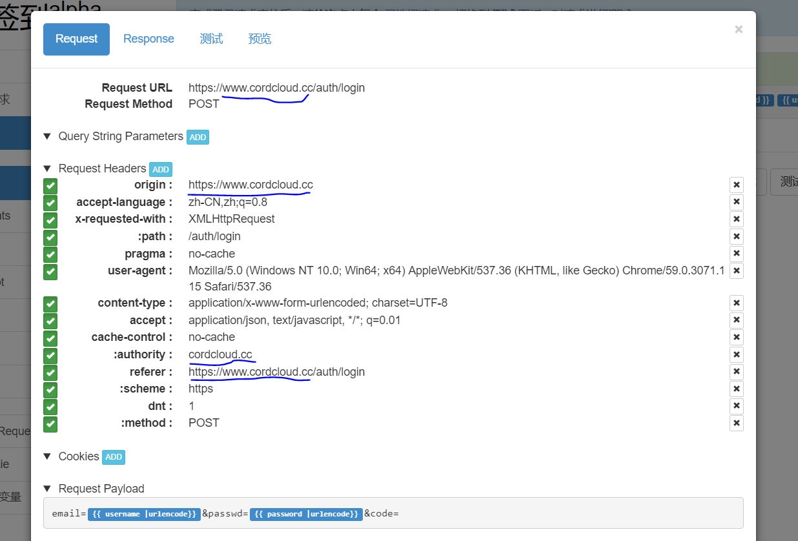Click ADD next to Cookies
Viewport: 798px width, 541px height.
point(113,457)
